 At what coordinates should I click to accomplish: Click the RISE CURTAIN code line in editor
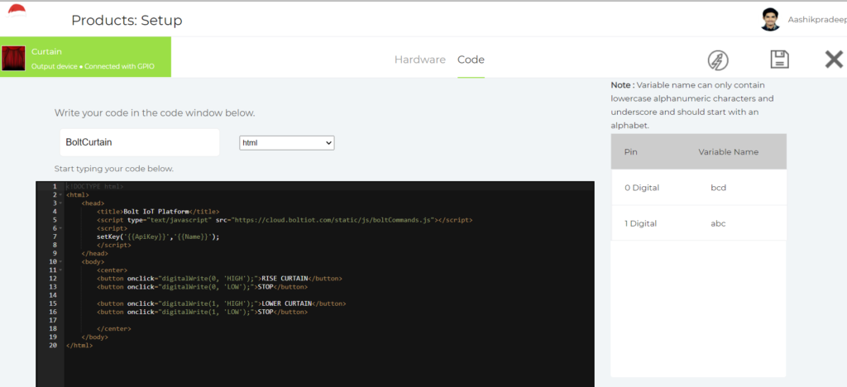(219, 279)
